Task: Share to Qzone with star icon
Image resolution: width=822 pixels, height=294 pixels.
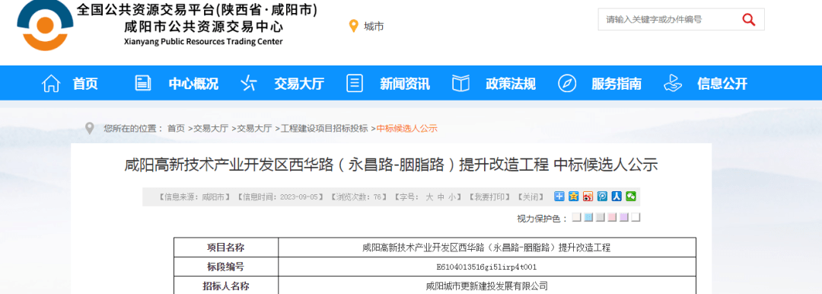Action: coord(574,197)
